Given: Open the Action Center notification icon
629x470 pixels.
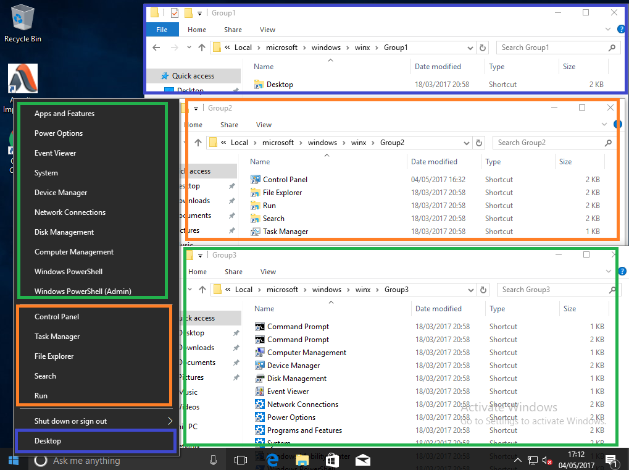Looking at the screenshot, I should click(x=611, y=461).
